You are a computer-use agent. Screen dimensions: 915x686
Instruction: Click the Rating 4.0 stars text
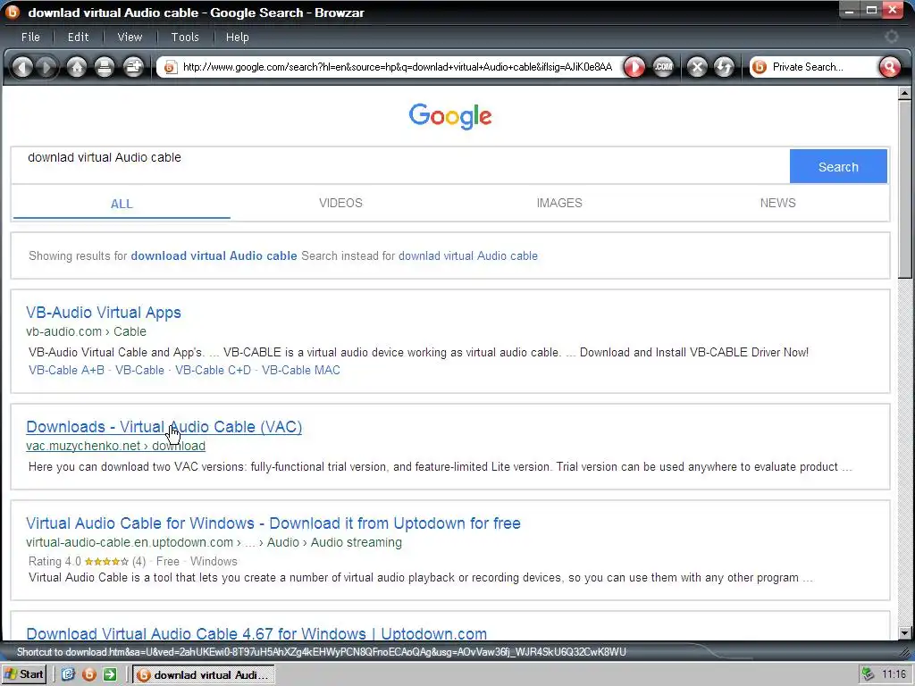tap(87, 561)
